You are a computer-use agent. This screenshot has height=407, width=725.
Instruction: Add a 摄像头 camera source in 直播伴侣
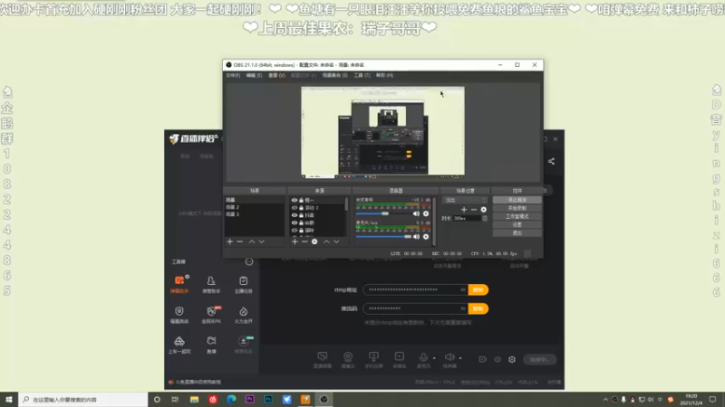tap(348, 359)
